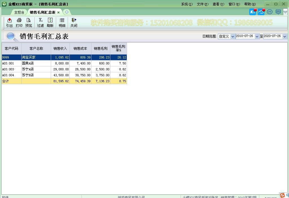Apply the 过滤 filter tool
This screenshot has height=198, width=289.
pos(40,23)
